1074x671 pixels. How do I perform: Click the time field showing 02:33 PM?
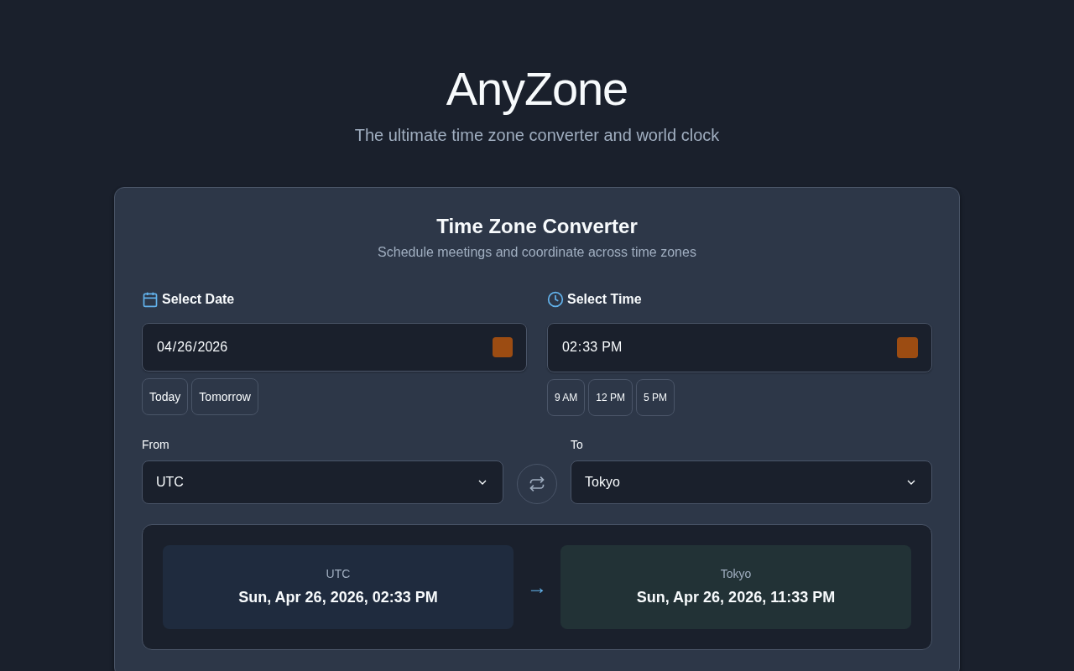(x=713, y=347)
